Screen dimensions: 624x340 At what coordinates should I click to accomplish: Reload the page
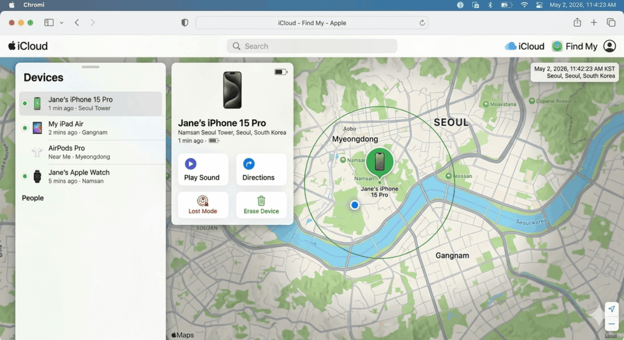click(x=422, y=23)
